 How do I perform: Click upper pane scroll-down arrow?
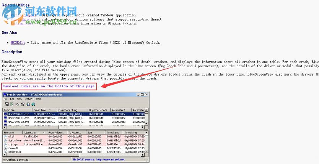146,124
